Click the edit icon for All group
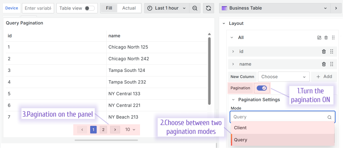This screenshot has height=148, width=343. 319,37
